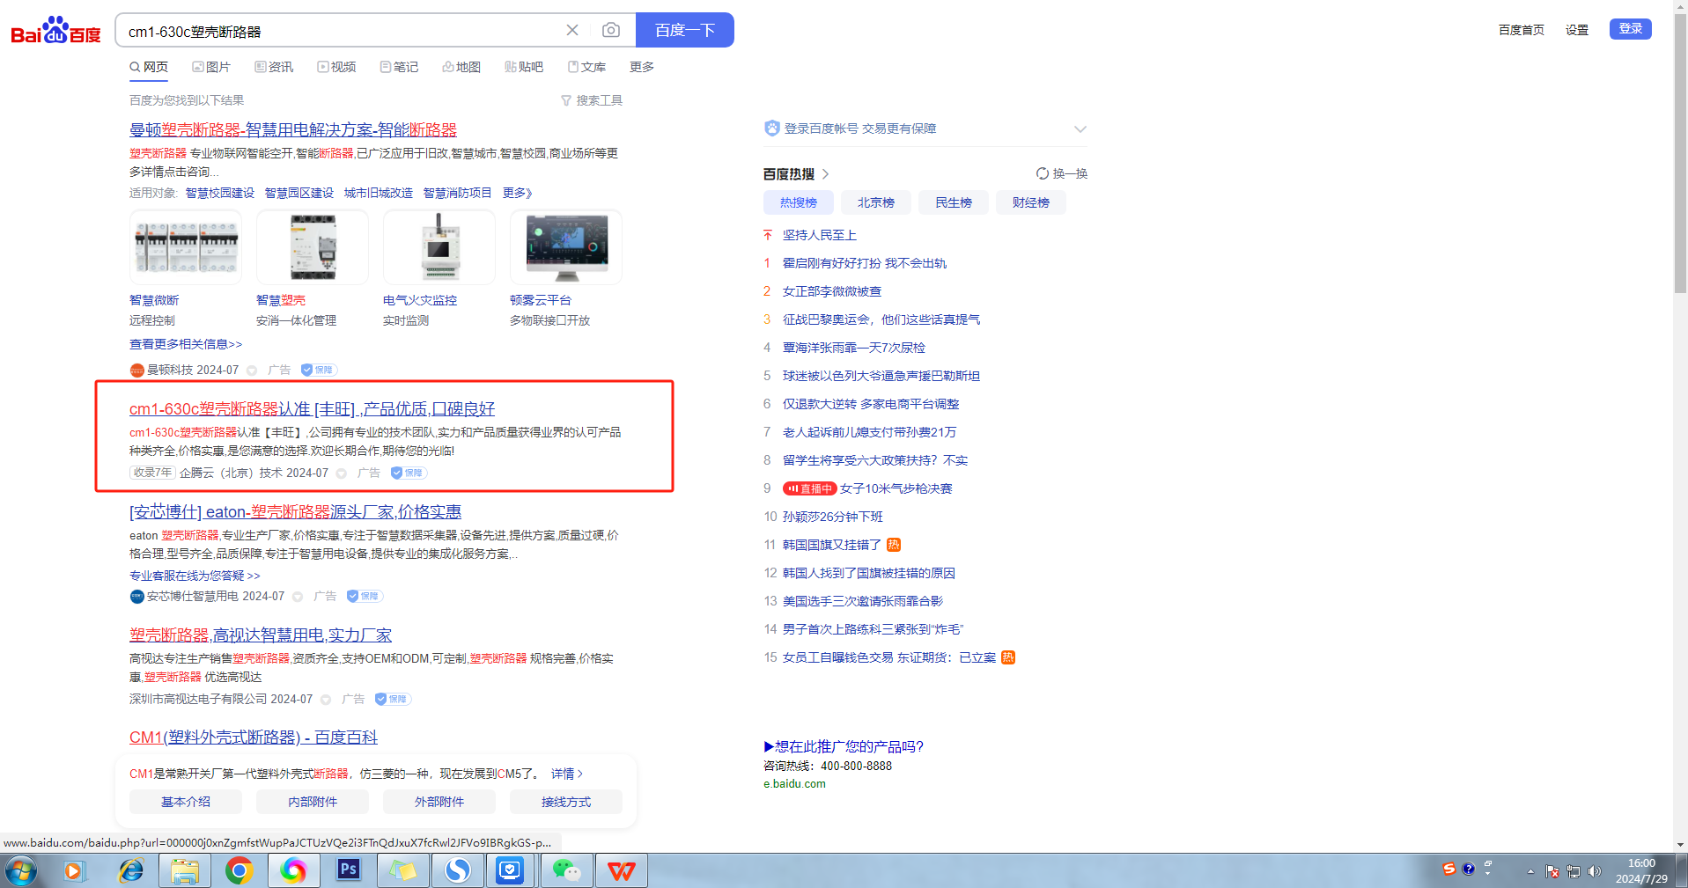Open the CM1 百度百科 result link
Viewport: 1688px width, 888px height.
click(253, 738)
